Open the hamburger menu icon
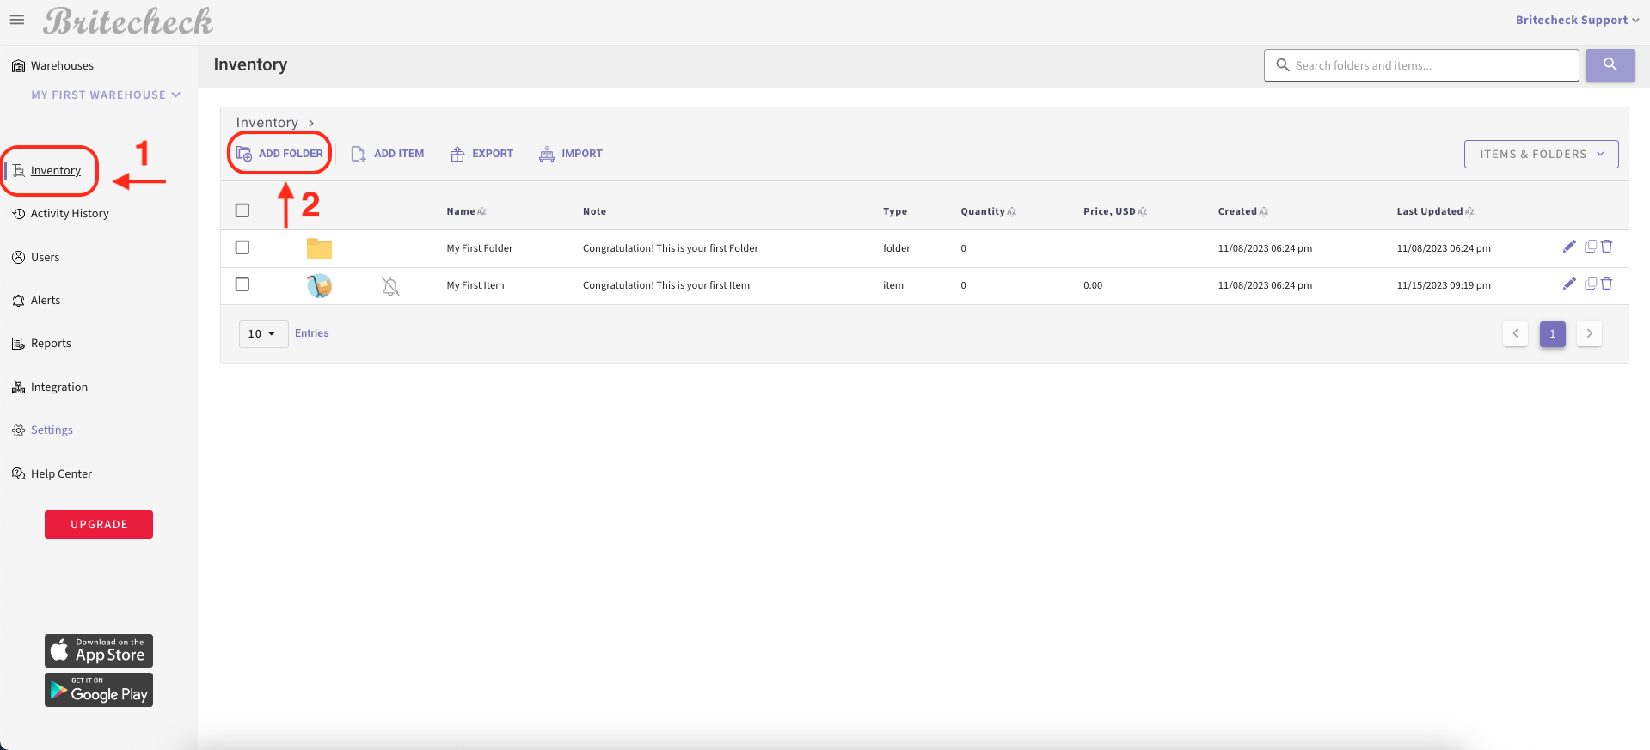The image size is (1650, 750). coord(17,20)
